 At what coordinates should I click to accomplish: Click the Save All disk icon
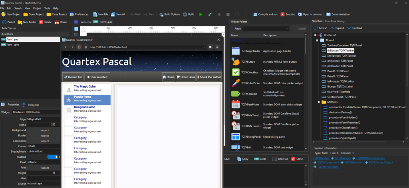click(113, 14)
